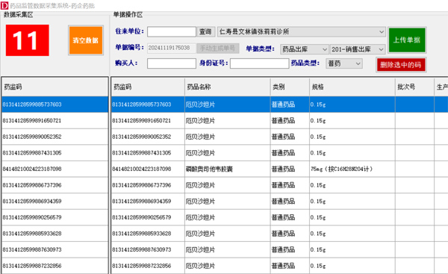Image resolution: width=448 pixels, height=274 pixels.
Task: Click the 购买人 input field
Action: pos(172,63)
